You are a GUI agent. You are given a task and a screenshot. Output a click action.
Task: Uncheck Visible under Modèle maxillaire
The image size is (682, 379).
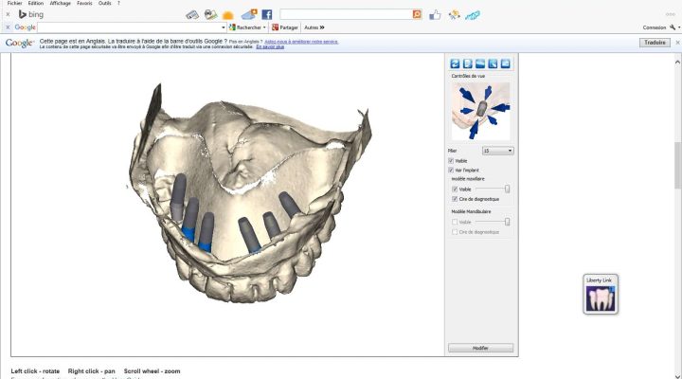pos(455,189)
